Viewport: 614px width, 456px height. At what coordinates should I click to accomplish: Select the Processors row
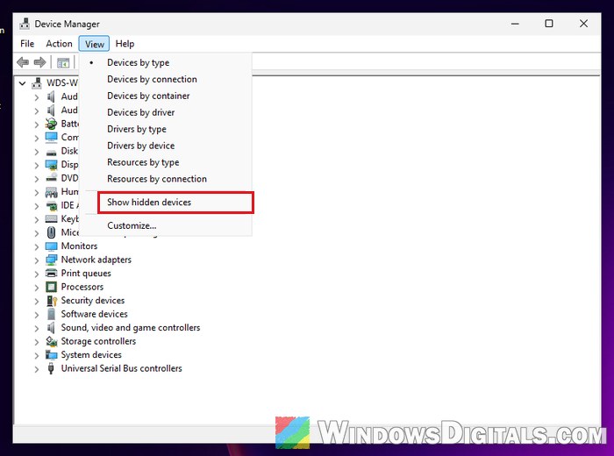[x=82, y=287]
